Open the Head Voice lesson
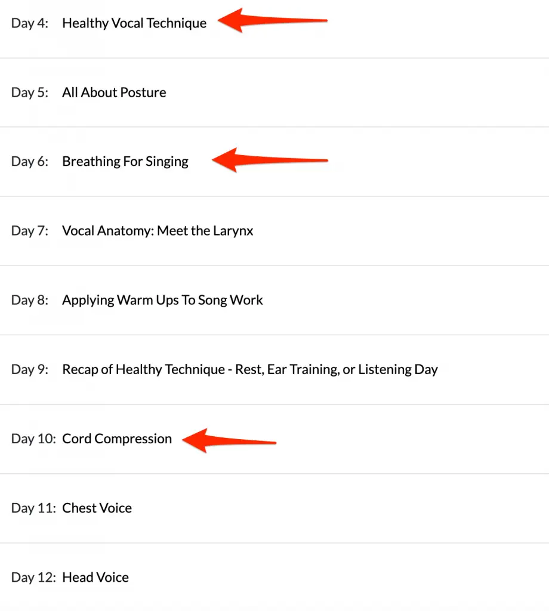 pos(95,578)
